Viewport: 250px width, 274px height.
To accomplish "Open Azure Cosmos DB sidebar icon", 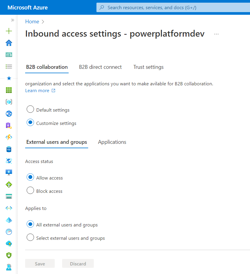I will [x=9, y=161].
